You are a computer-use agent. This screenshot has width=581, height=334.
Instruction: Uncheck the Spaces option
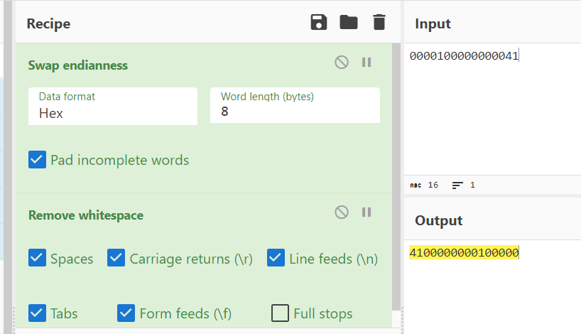point(38,258)
